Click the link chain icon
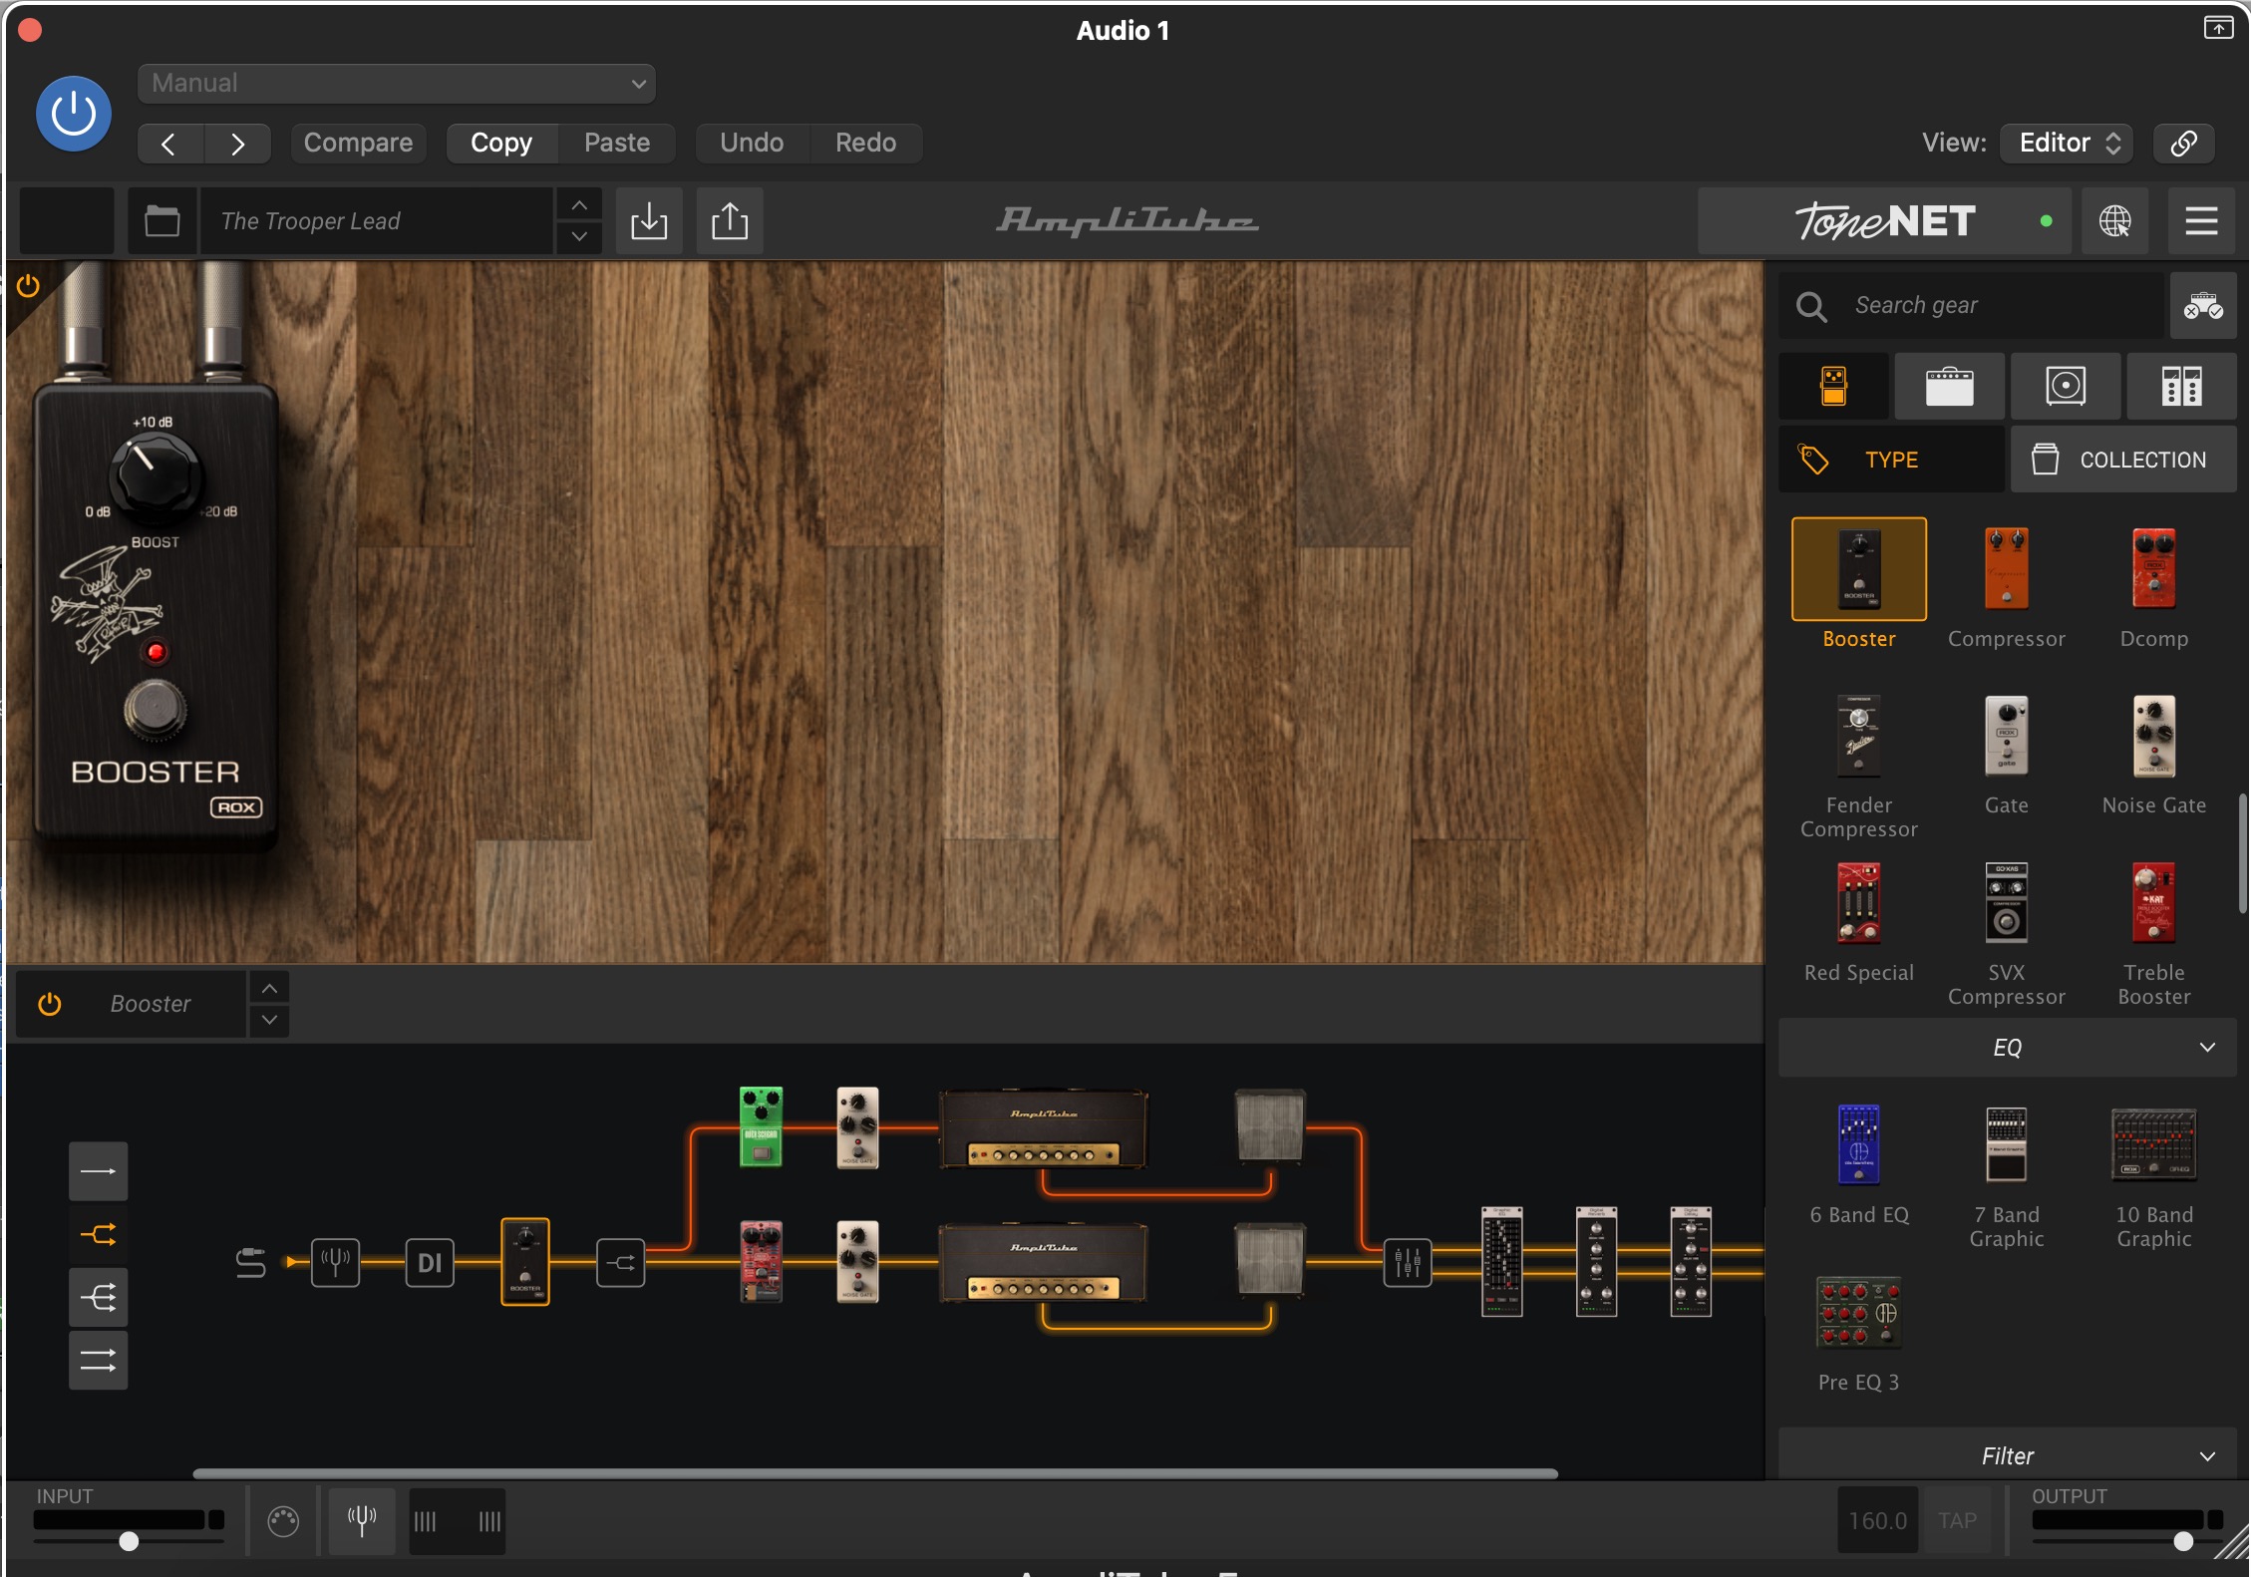This screenshot has width=2251, height=1577. pyautogui.click(x=2183, y=144)
